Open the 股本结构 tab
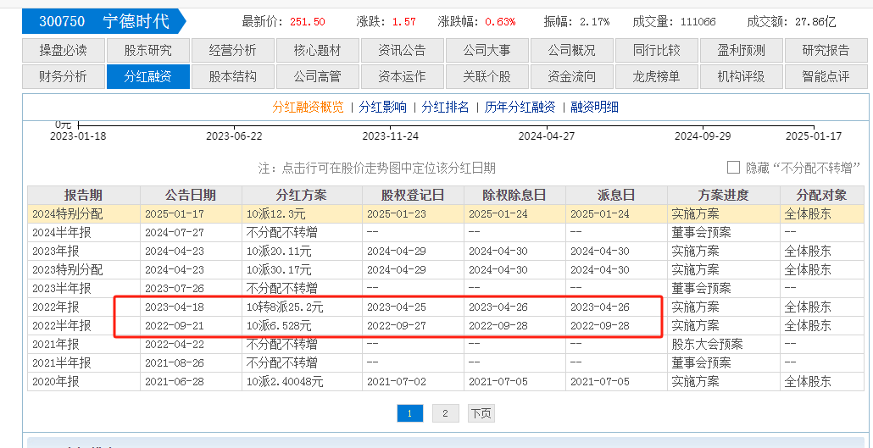Image resolution: width=873 pixels, height=448 pixels. [233, 77]
